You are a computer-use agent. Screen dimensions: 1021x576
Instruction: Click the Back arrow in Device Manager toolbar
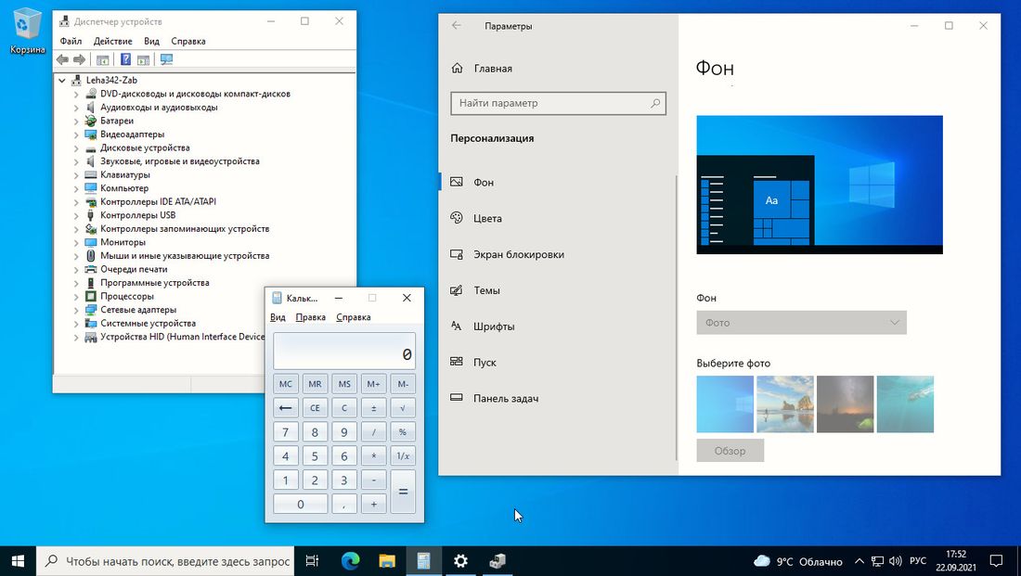[x=62, y=60]
